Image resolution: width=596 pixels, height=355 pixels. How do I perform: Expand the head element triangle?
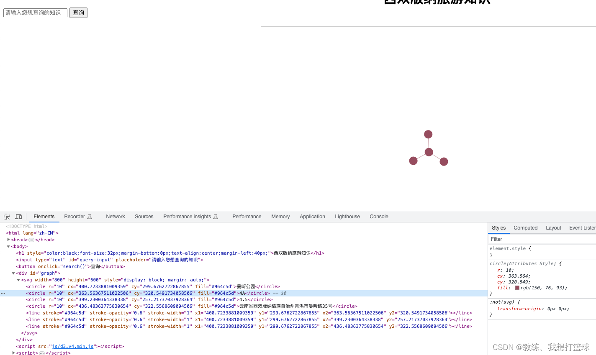[x=8, y=240]
